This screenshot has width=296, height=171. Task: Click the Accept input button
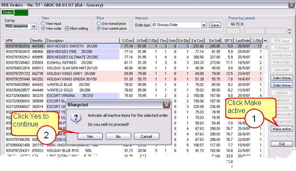(282, 55)
